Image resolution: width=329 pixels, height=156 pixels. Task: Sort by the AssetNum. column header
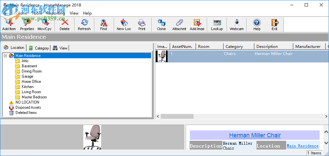click(x=183, y=47)
